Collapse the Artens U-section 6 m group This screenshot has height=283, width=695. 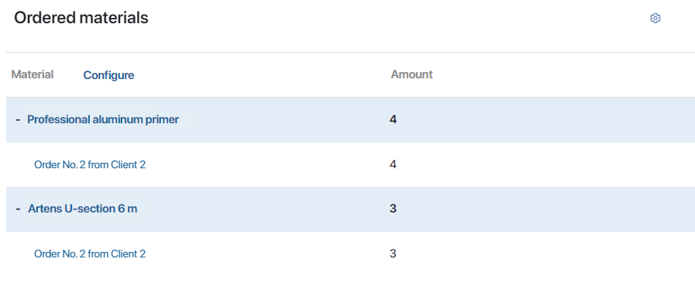(x=18, y=209)
